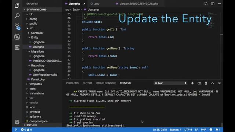235x132 pixels.
Task: Change indentation via Spaces: 4
Action: coord(176,129)
